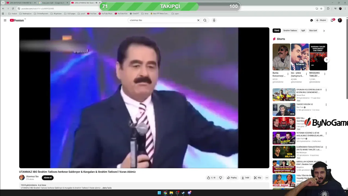Show more filter chips with arrow

click(324, 31)
